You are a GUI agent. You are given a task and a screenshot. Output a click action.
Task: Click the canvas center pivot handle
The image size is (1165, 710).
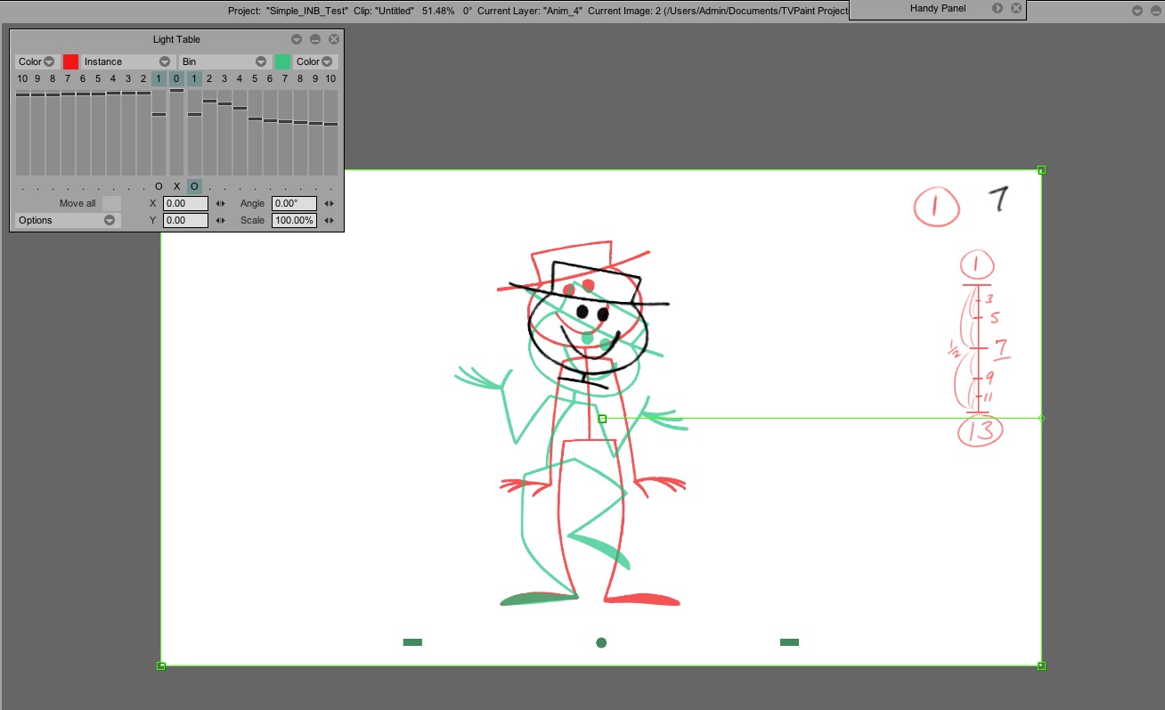click(602, 419)
